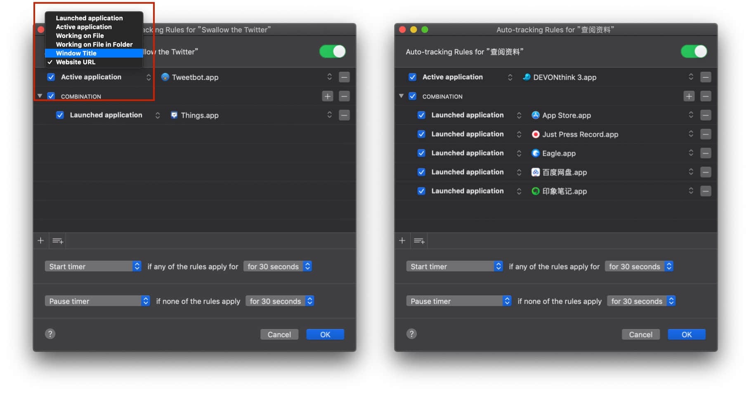Viewport: 751px width, 395px height.
Task: Add rule to COMBINATION in 查阅资料 window
Action: coord(689,96)
